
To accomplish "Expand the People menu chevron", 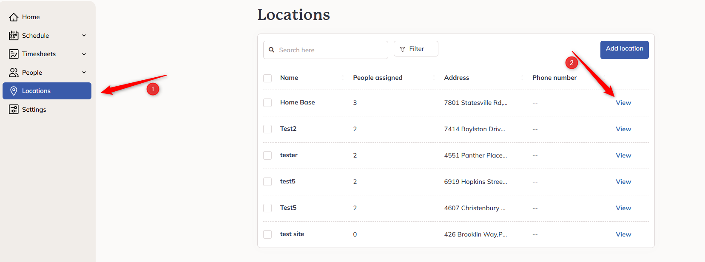I will 84,73.
